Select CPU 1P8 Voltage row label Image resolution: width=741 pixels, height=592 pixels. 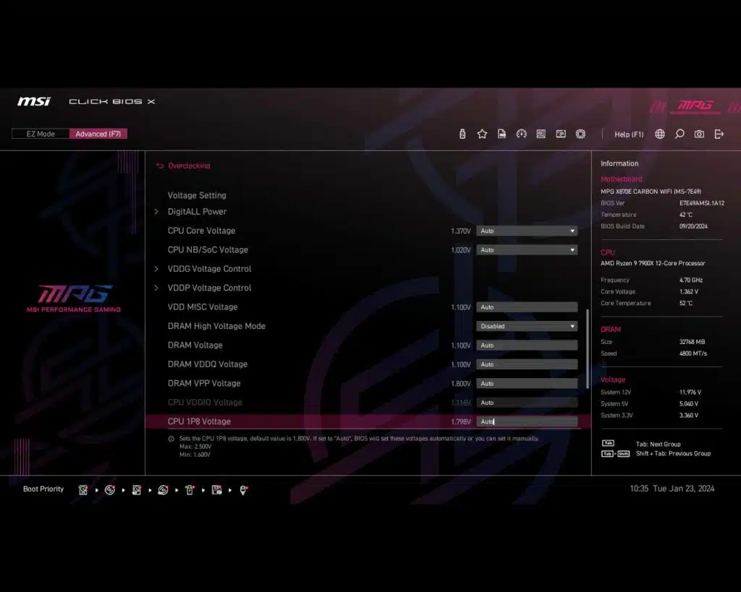(x=199, y=421)
